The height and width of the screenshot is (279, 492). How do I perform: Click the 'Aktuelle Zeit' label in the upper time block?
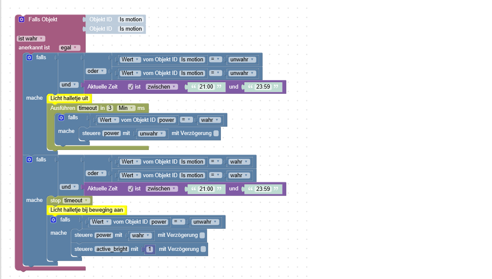[102, 87]
